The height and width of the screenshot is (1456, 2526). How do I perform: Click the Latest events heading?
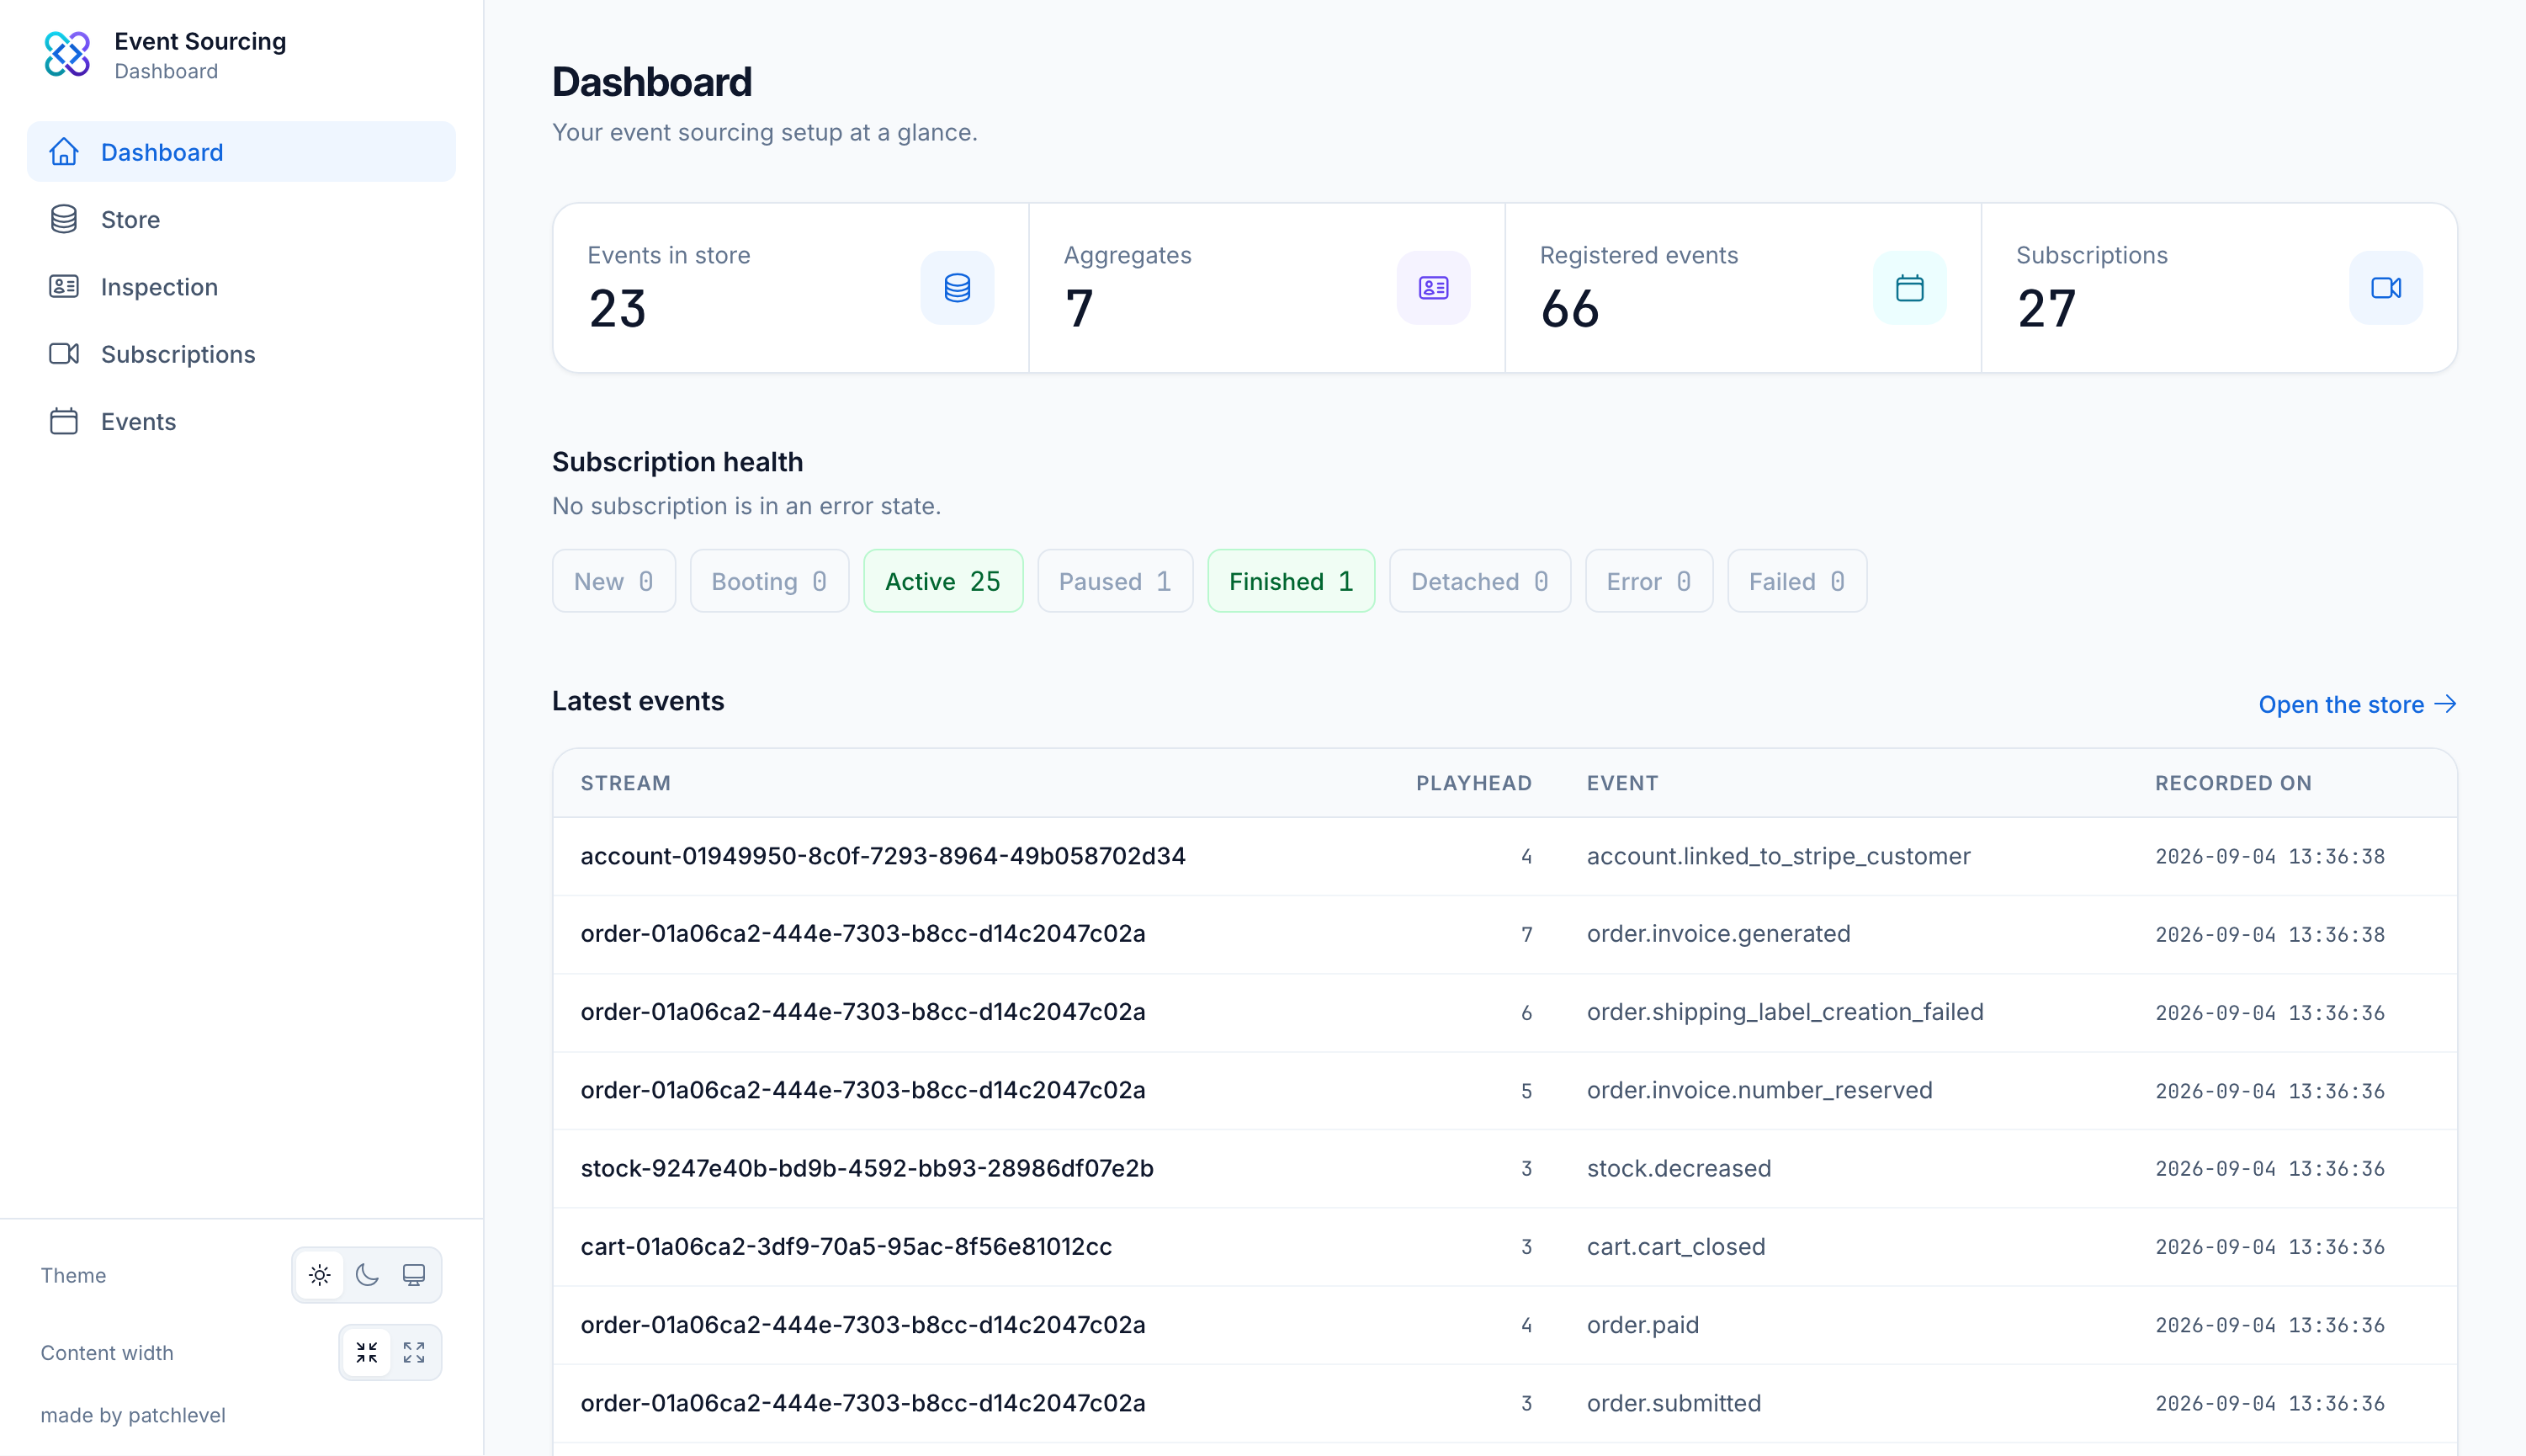(638, 701)
